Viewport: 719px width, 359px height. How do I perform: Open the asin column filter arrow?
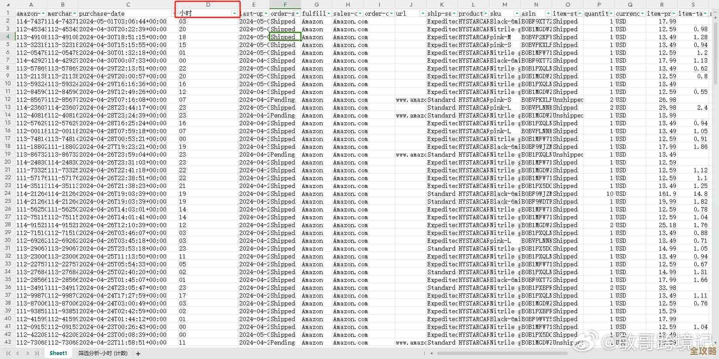pos(548,13)
